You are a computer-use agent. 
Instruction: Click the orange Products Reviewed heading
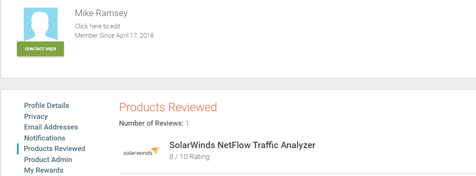[168, 107]
